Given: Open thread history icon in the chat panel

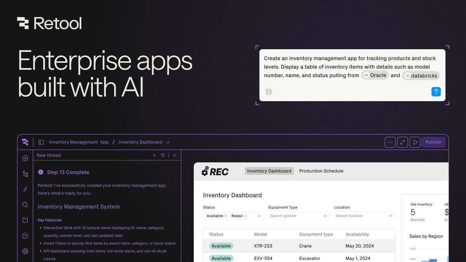Looking at the screenshot, I should 163,155.
